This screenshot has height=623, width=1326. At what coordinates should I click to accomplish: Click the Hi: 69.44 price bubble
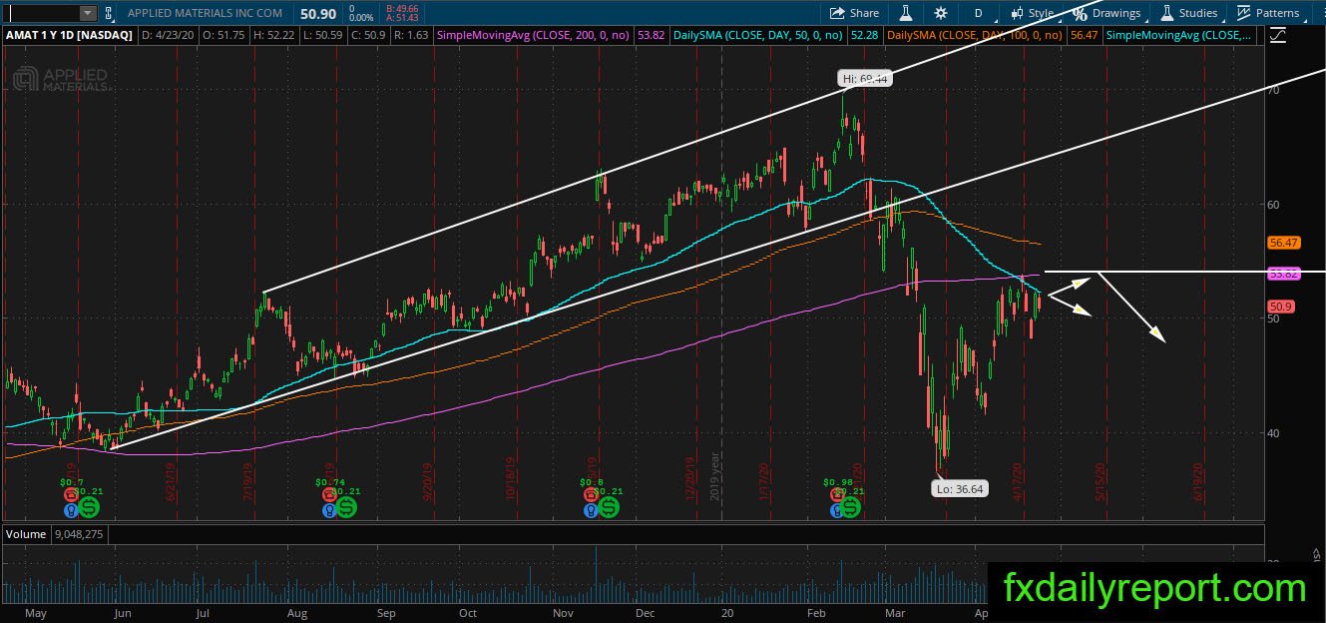click(x=865, y=78)
